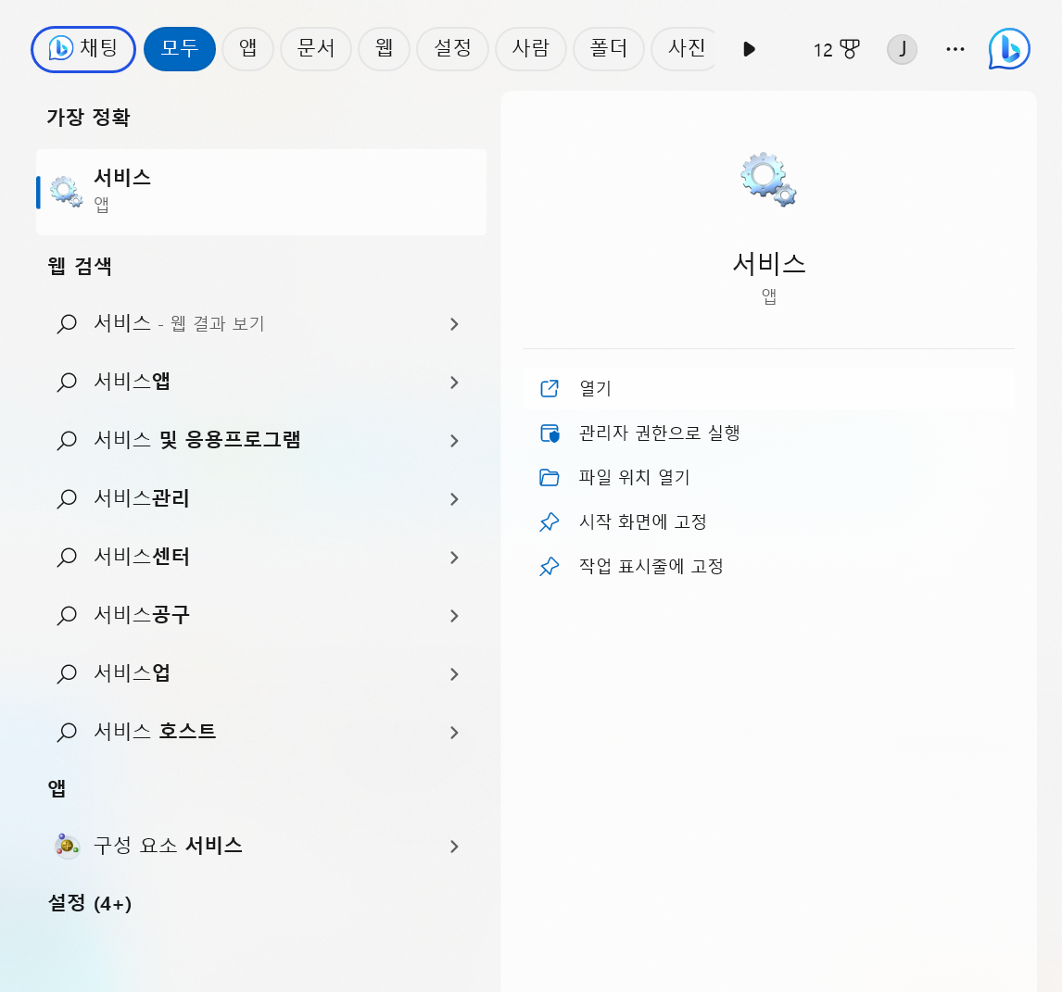Choose 관리자 권한으로 실행
The image size is (1062, 992).
768,433
